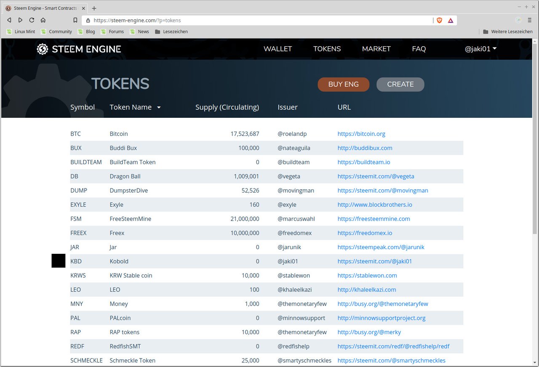
Task: Open the Blog bookmark
Action: tap(86, 32)
